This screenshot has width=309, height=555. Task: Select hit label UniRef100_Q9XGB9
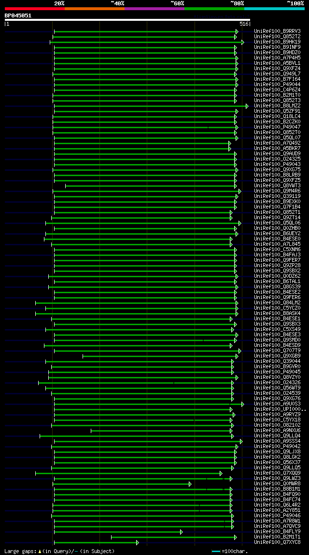click(x=277, y=356)
